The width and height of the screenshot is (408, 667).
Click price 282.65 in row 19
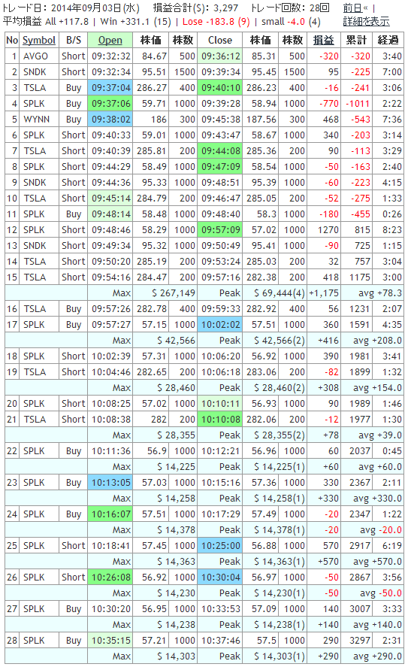tap(152, 371)
